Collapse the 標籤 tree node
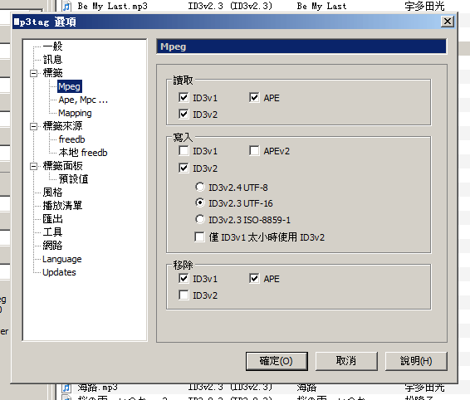The height and width of the screenshot is (400, 470). (34, 73)
